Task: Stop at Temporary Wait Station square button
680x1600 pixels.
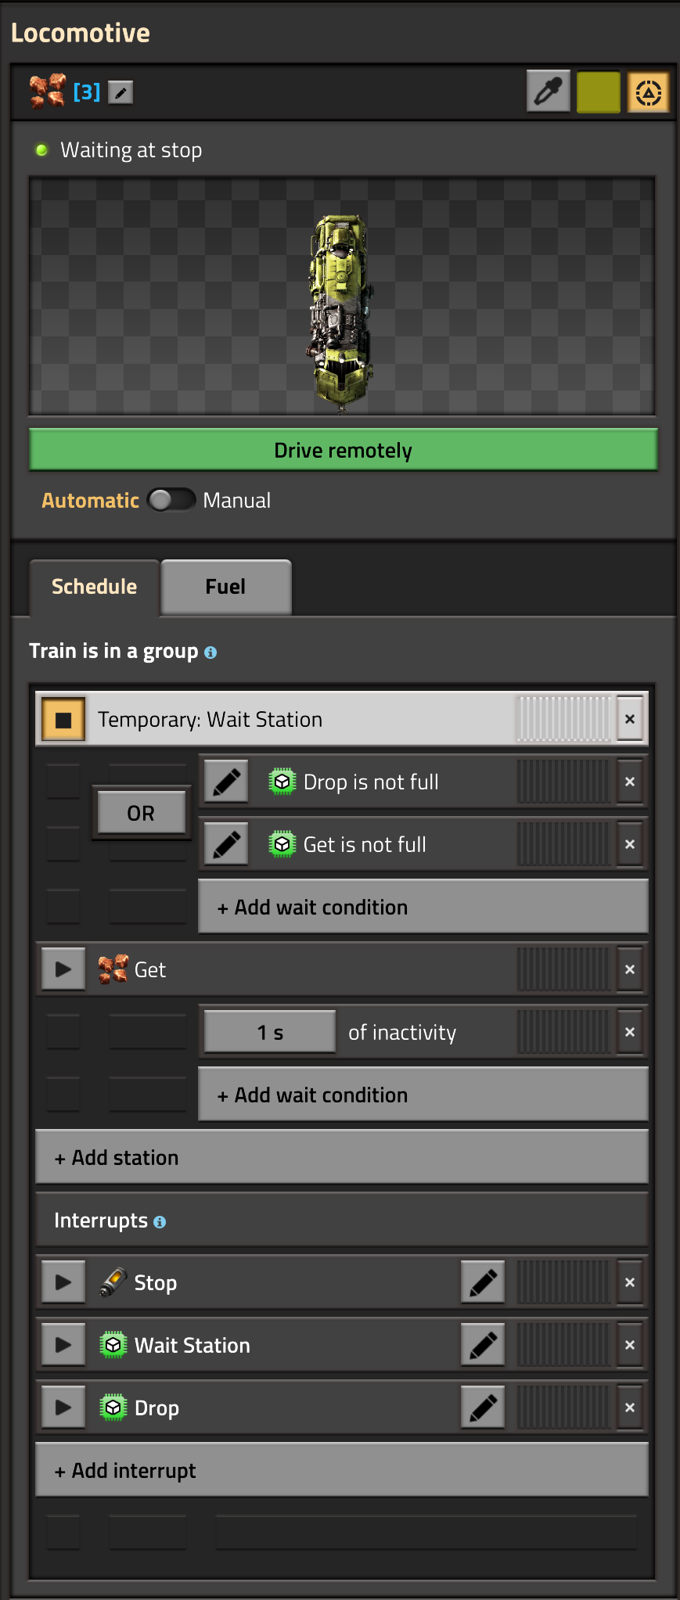Action: tap(63, 719)
